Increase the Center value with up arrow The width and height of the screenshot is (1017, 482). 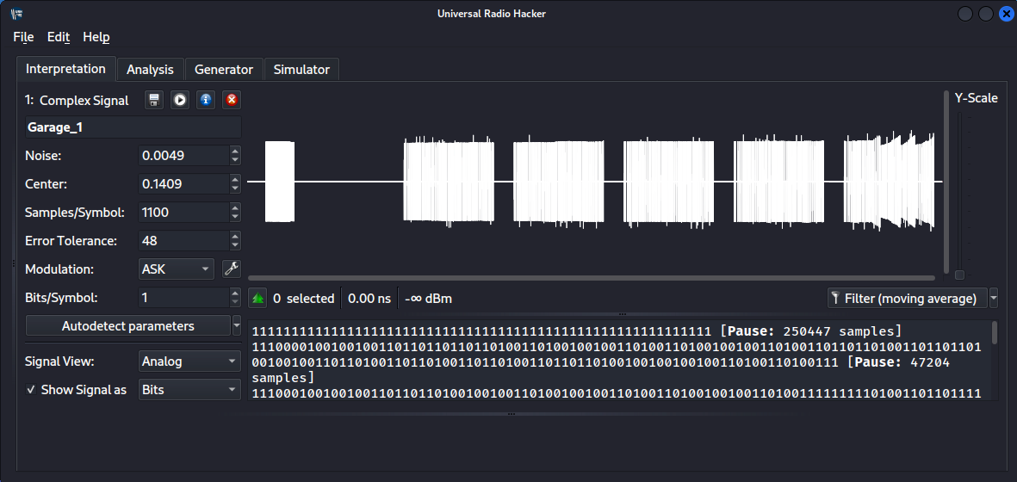click(x=235, y=179)
